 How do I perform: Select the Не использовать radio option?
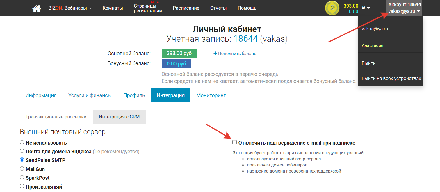[22, 143]
